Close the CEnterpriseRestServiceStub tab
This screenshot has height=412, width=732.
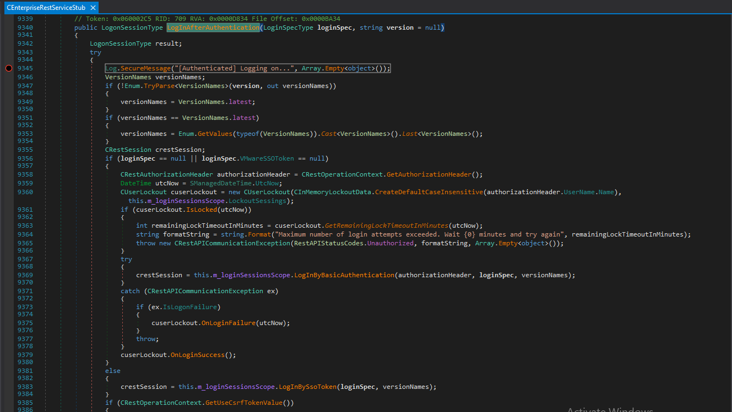[93, 8]
